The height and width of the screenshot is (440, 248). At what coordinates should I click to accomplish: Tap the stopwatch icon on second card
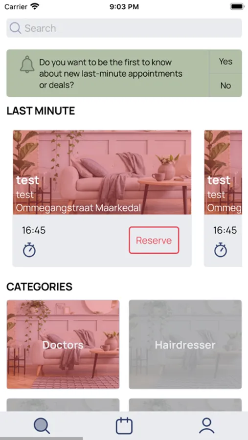221,250
